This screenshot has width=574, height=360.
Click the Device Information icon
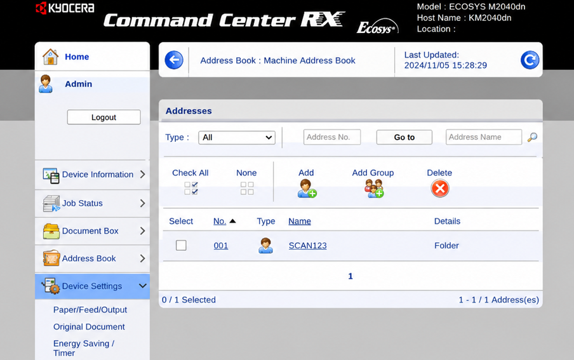(51, 175)
